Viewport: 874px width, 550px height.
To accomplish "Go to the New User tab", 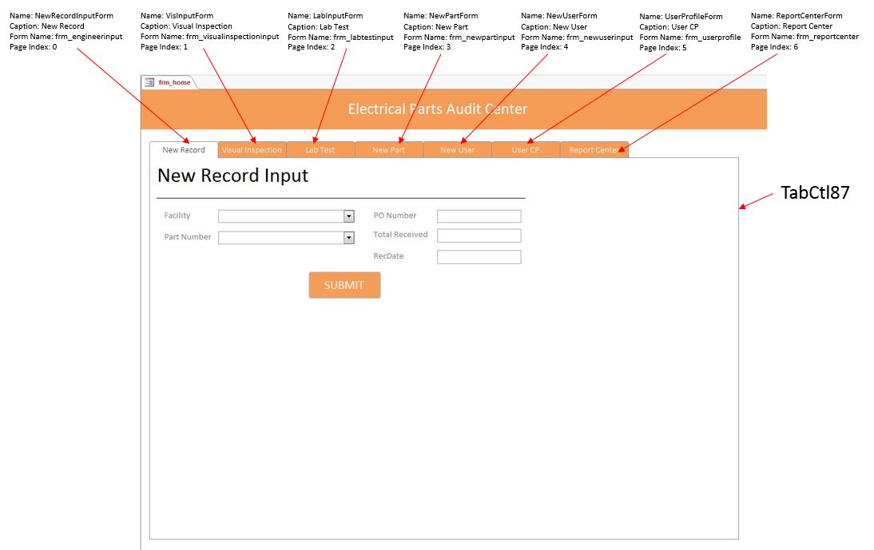I will (x=458, y=150).
